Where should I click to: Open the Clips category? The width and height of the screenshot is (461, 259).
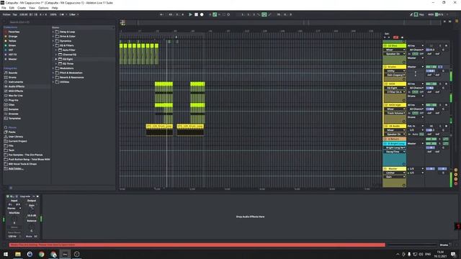click(12, 104)
